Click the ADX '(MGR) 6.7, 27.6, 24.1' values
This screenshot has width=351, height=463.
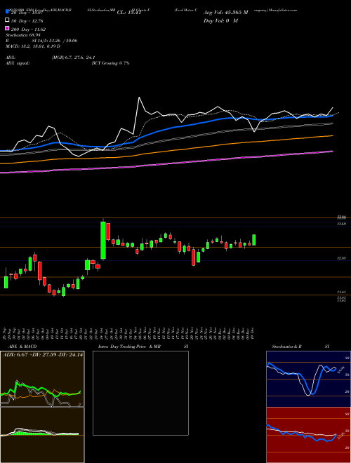tap(73, 58)
